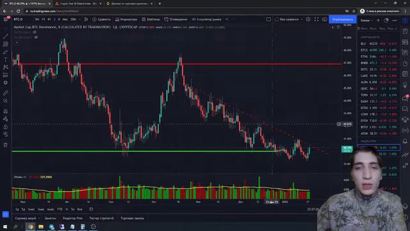Click the blue Publish (Опубликовать) button

click(343, 19)
